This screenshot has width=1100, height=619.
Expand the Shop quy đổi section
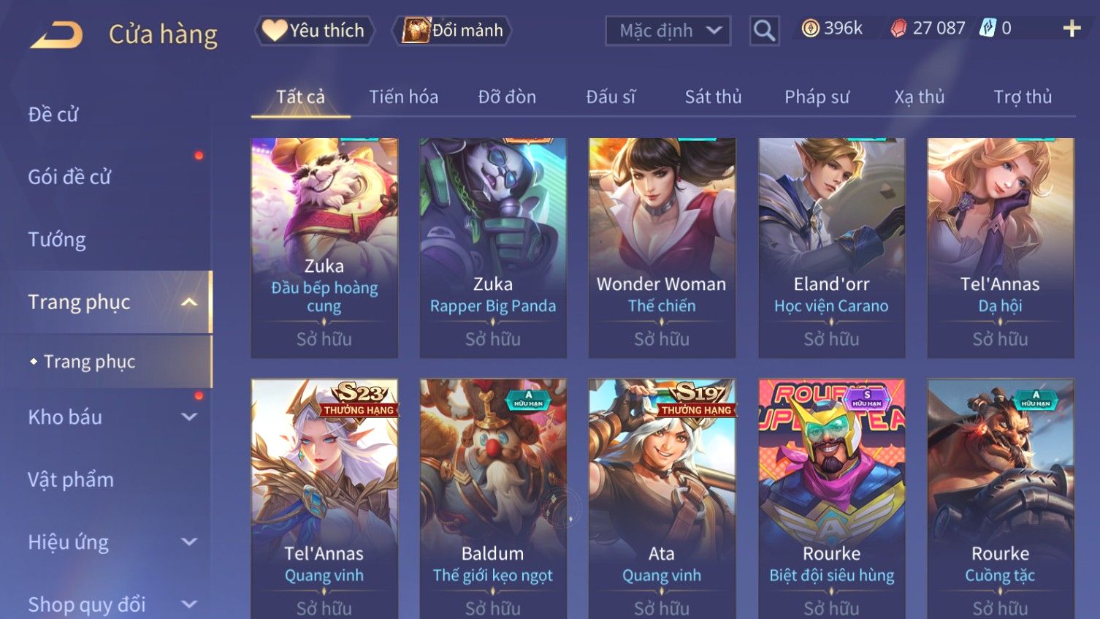point(189,604)
